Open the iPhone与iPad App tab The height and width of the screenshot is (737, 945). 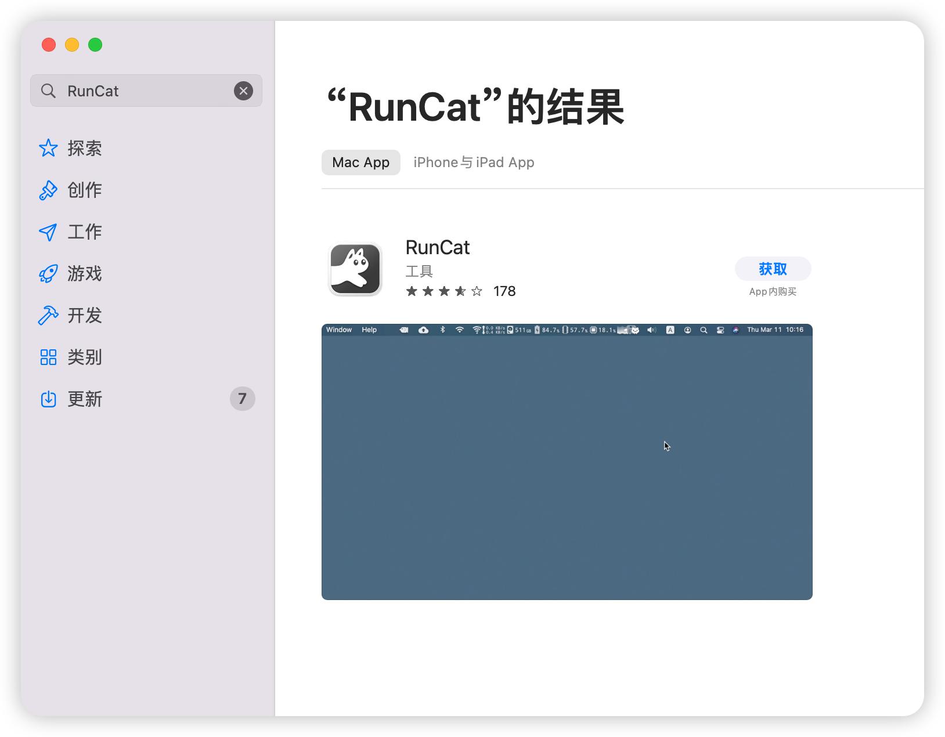click(474, 162)
